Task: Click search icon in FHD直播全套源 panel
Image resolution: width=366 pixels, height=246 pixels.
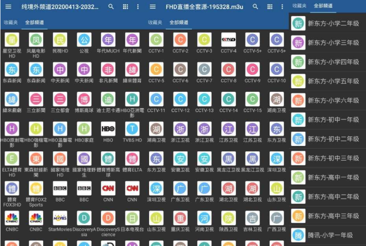Action: point(256,7)
